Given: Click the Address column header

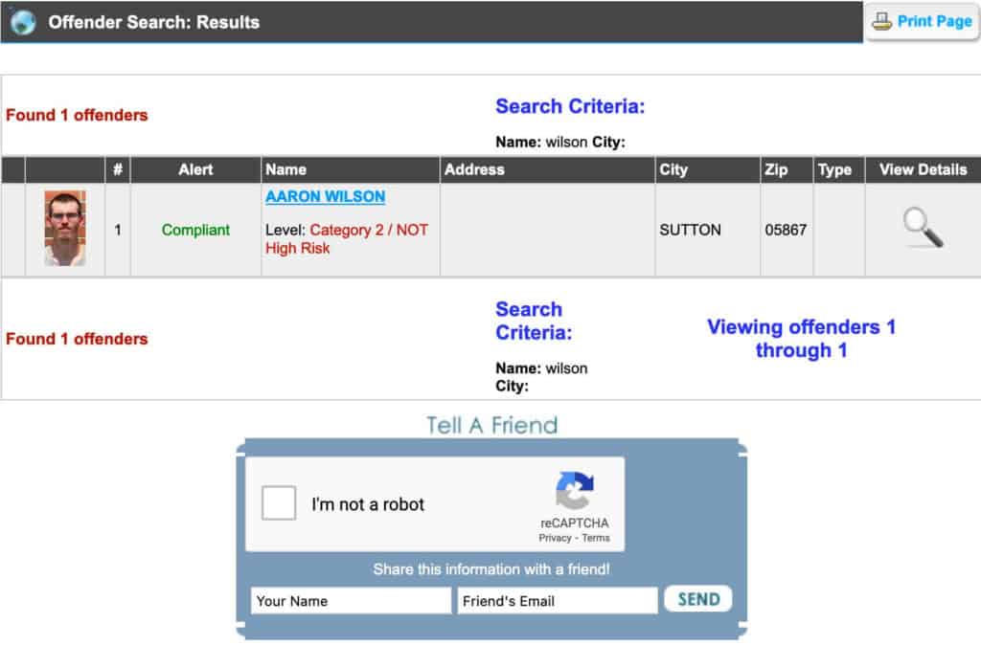Looking at the screenshot, I should 474,169.
